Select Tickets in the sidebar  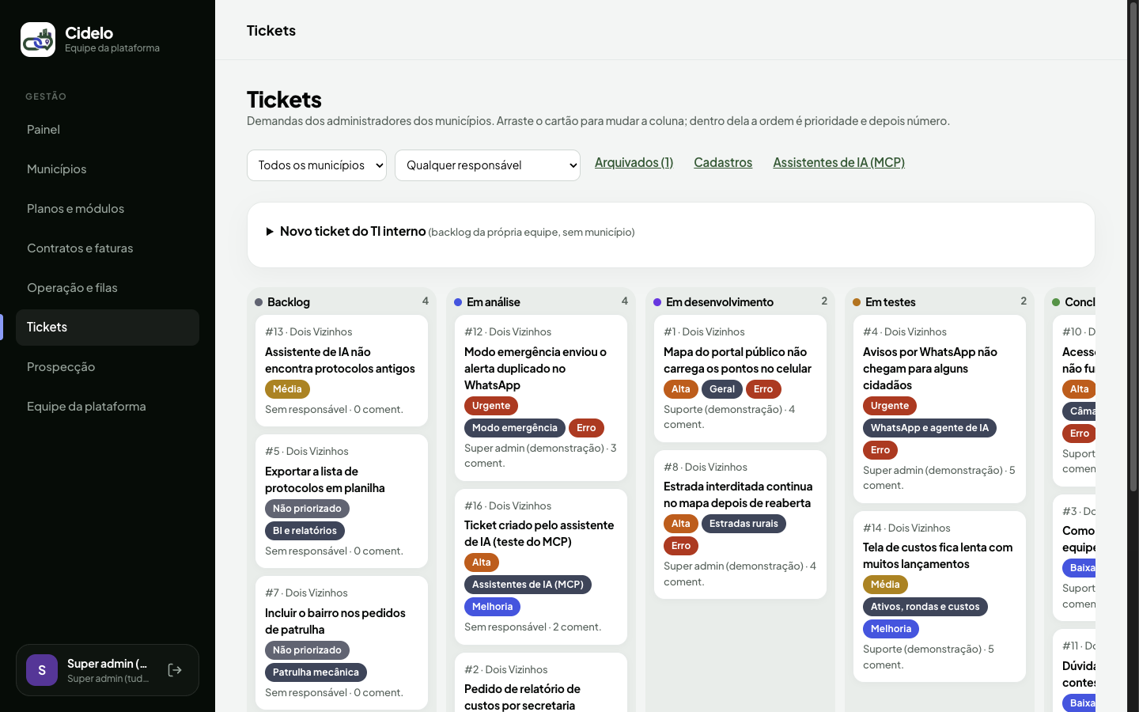coord(108,328)
